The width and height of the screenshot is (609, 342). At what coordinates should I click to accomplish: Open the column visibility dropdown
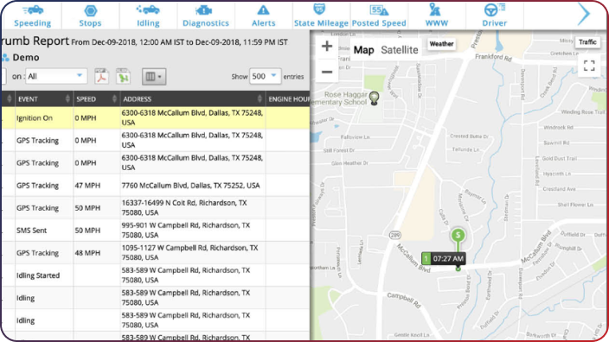click(x=154, y=76)
